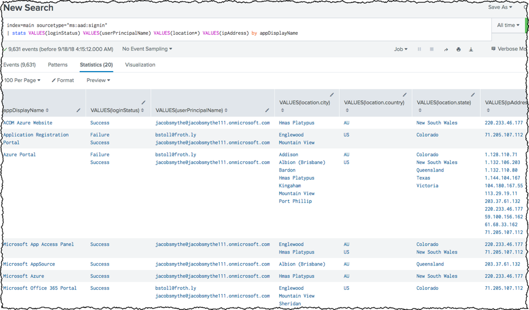This screenshot has width=529, height=310.
Task: Open the Format options
Action: [x=63, y=80]
